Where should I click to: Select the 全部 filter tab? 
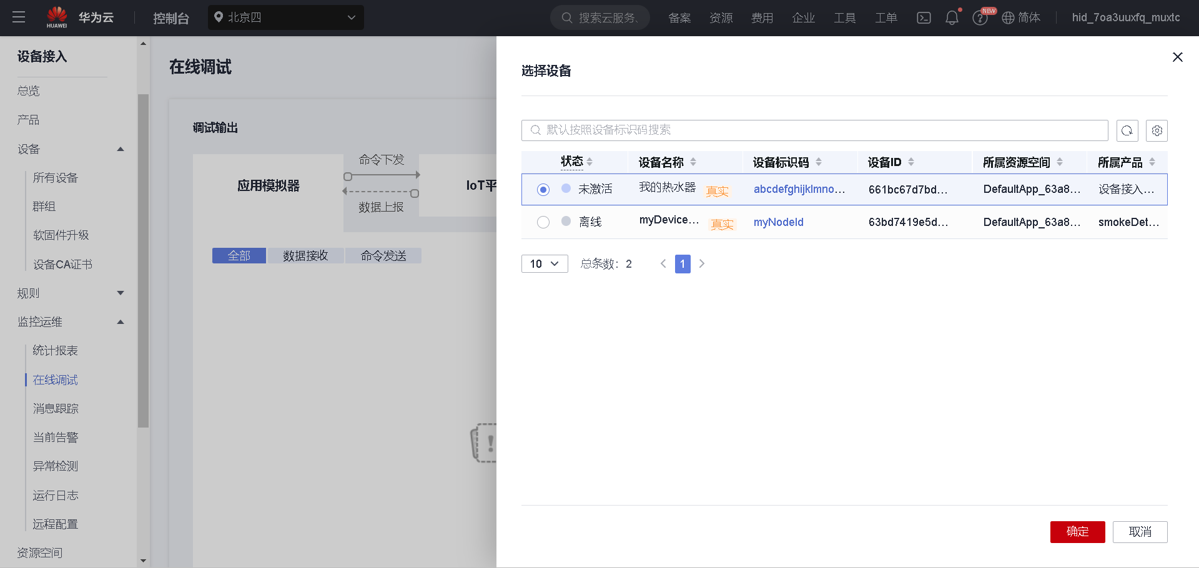coord(239,256)
